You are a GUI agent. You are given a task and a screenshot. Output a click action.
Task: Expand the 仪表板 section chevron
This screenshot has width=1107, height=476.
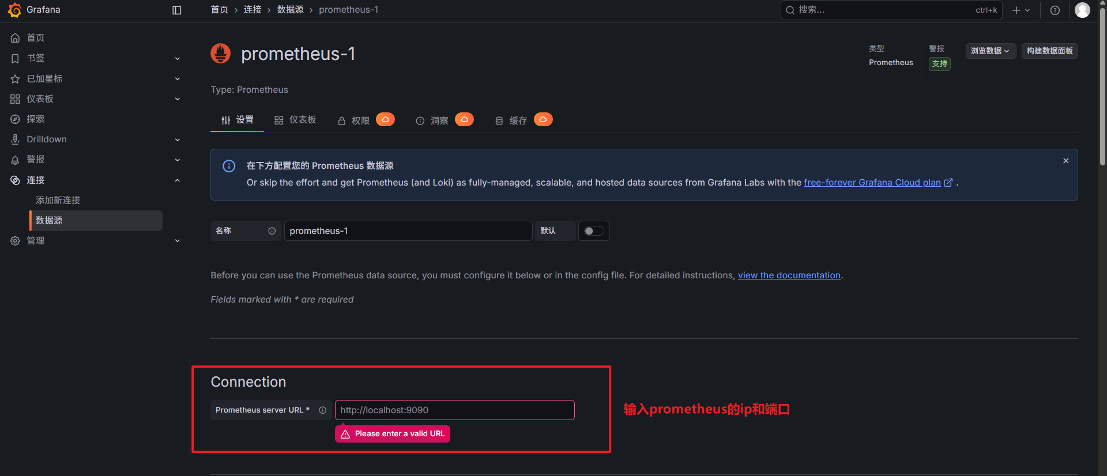(178, 99)
